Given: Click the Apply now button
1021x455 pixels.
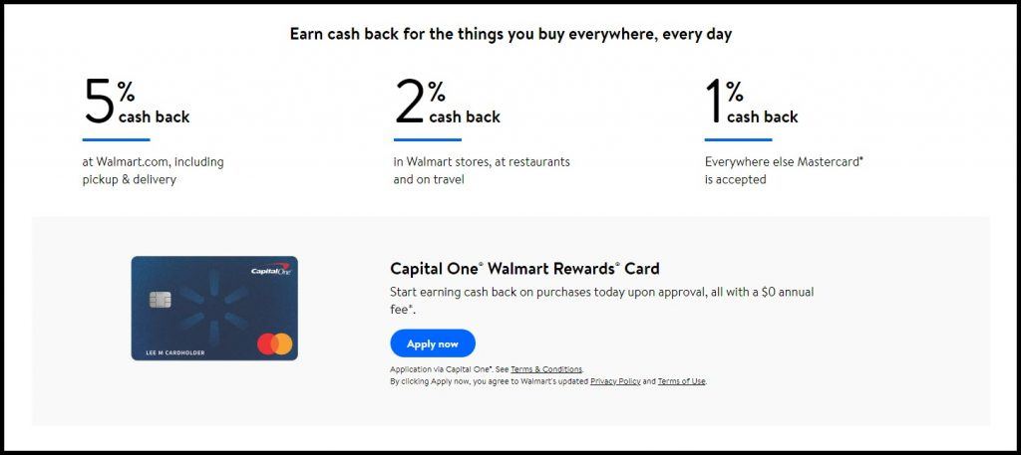Looking at the screenshot, I should pos(433,343).
